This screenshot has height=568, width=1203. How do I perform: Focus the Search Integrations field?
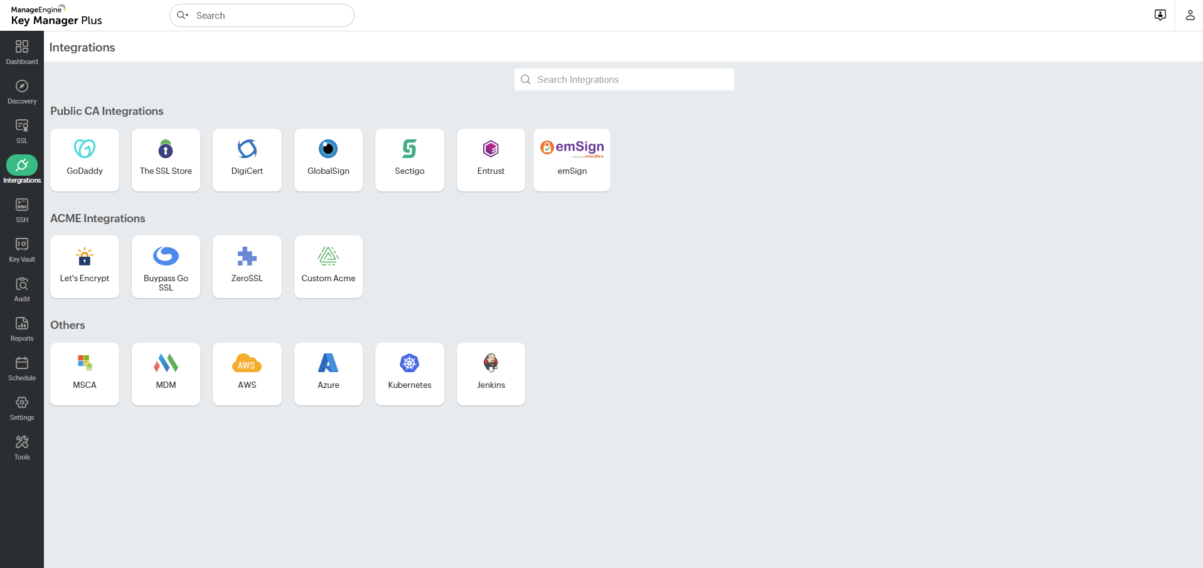624,80
